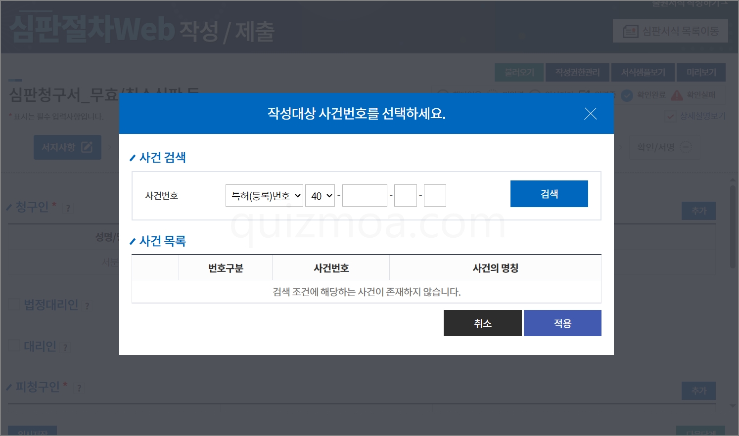Close the case number selection dialog

point(590,114)
